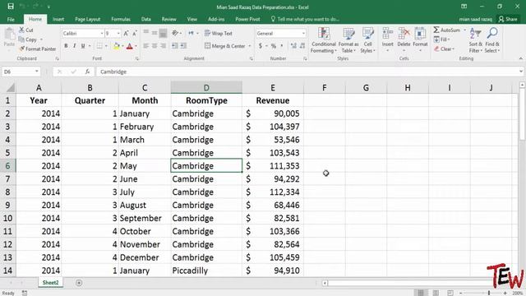Click the Cut scissors icon
Viewport: 526px width, 296px height.
pos(21,30)
